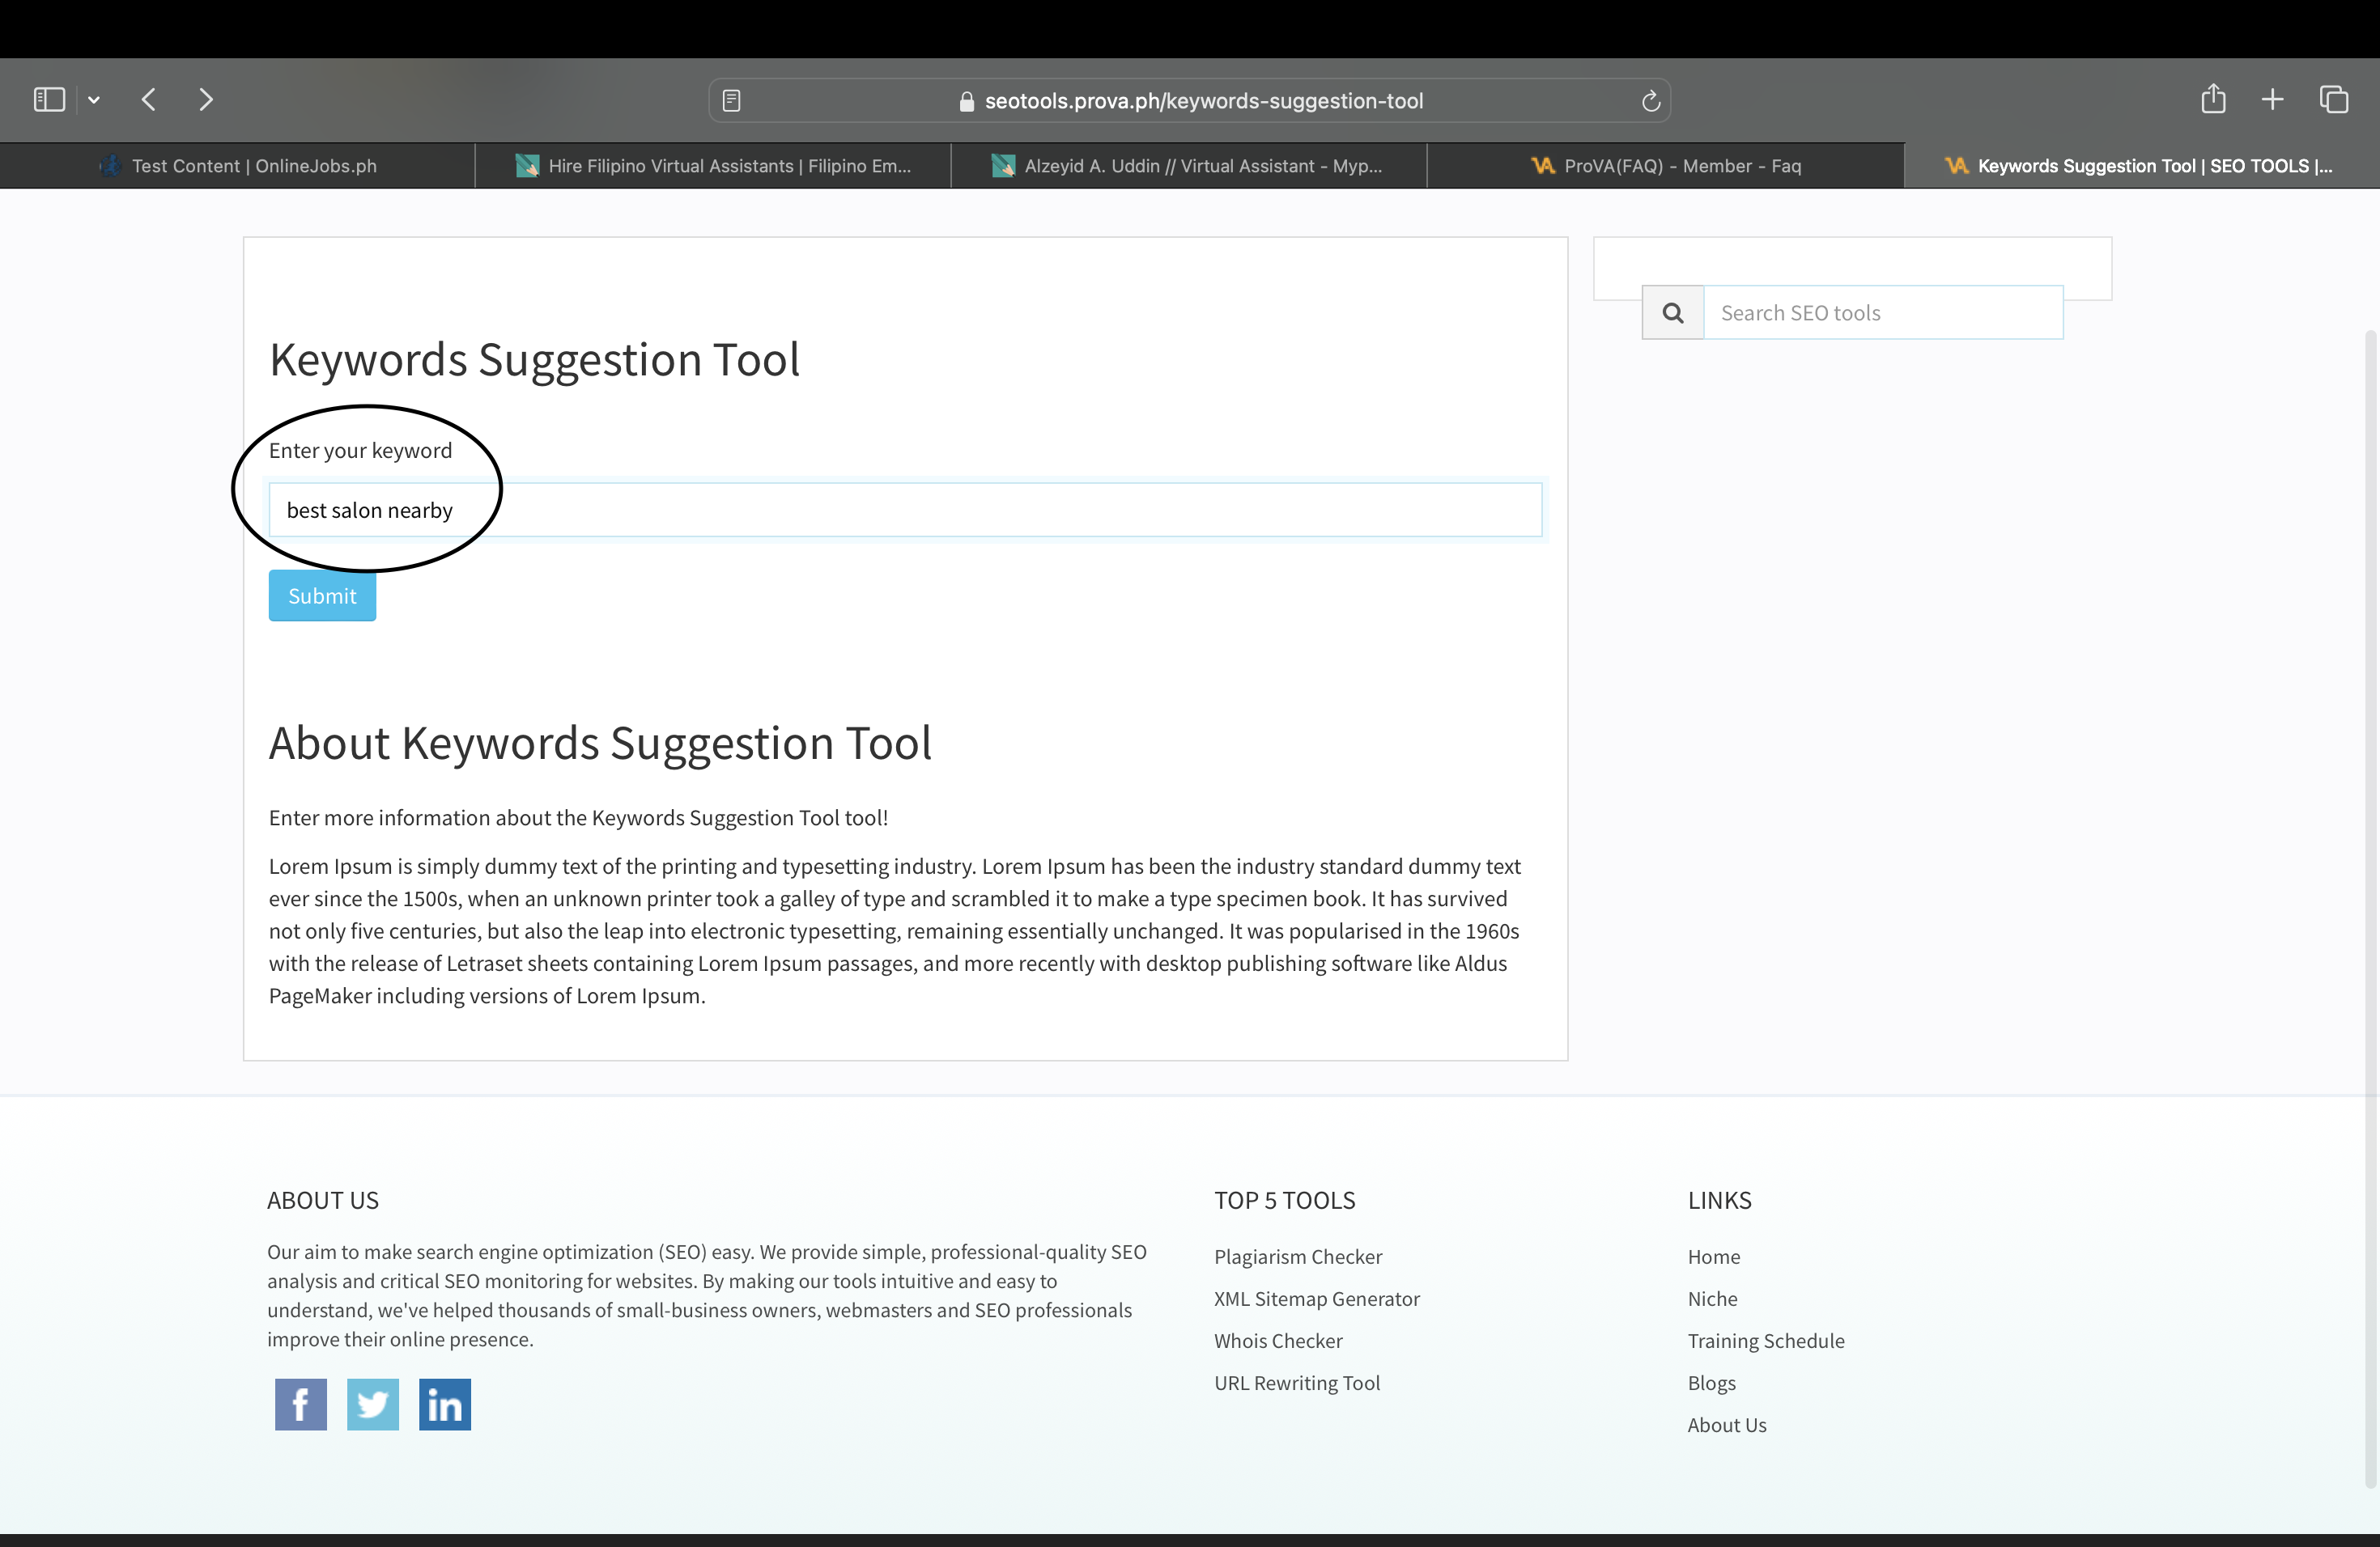Open a new tab with plus icon

pos(2272,99)
